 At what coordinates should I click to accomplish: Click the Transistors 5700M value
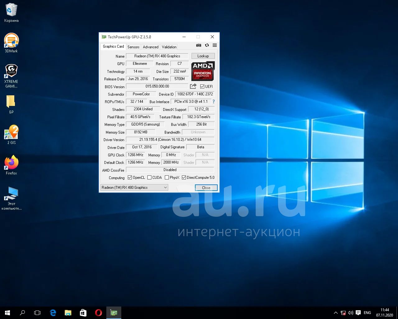[x=179, y=79]
